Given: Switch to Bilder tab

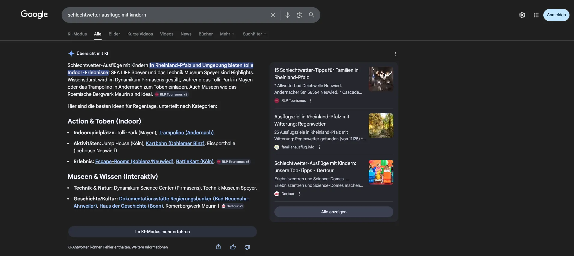Looking at the screenshot, I should click(114, 34).
